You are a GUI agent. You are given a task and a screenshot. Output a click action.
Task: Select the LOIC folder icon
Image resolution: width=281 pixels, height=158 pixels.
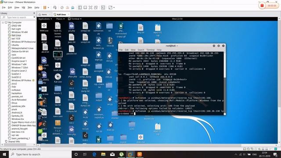(132, 126)
